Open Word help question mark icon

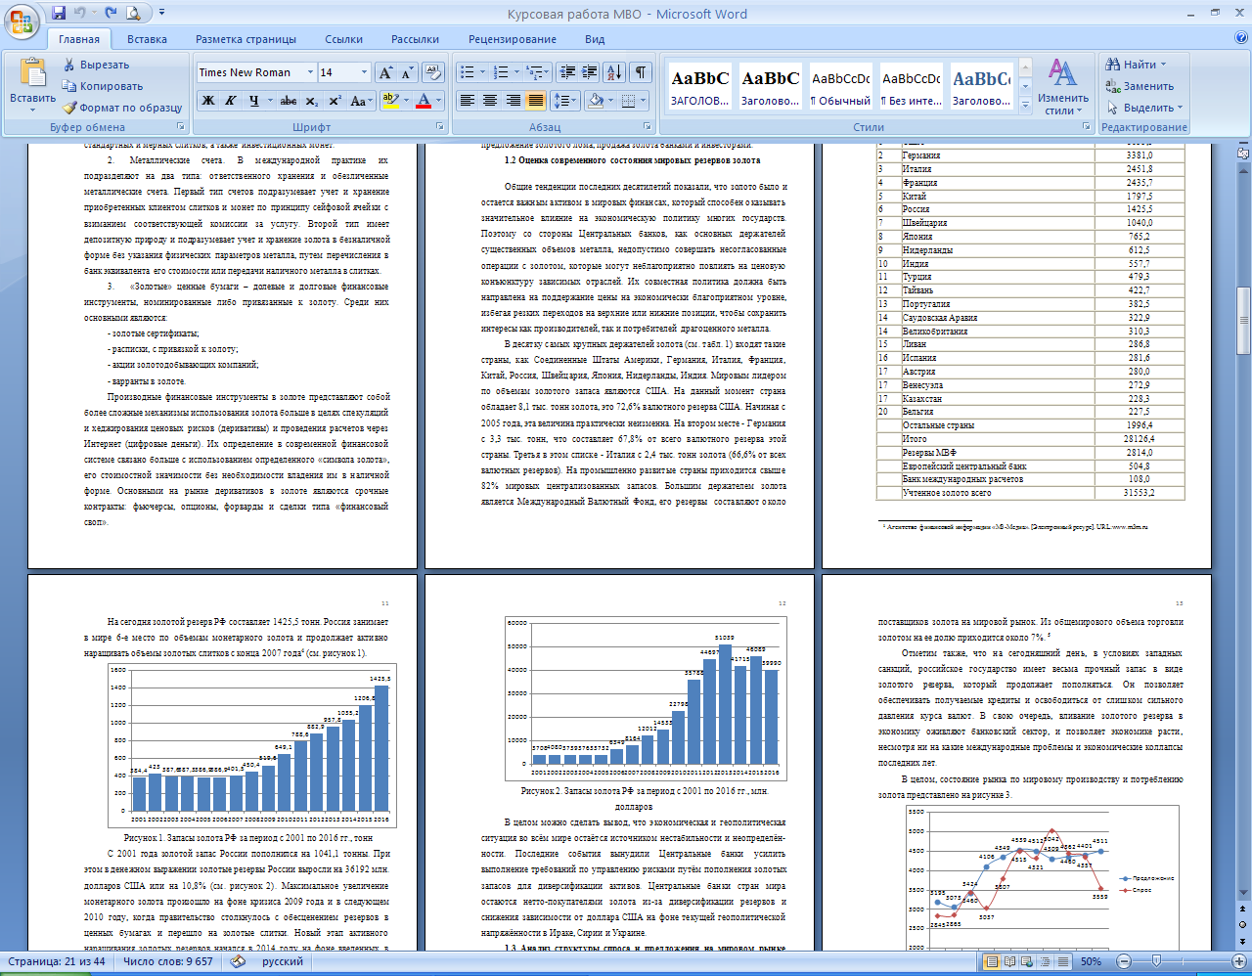pos(1240,38)
